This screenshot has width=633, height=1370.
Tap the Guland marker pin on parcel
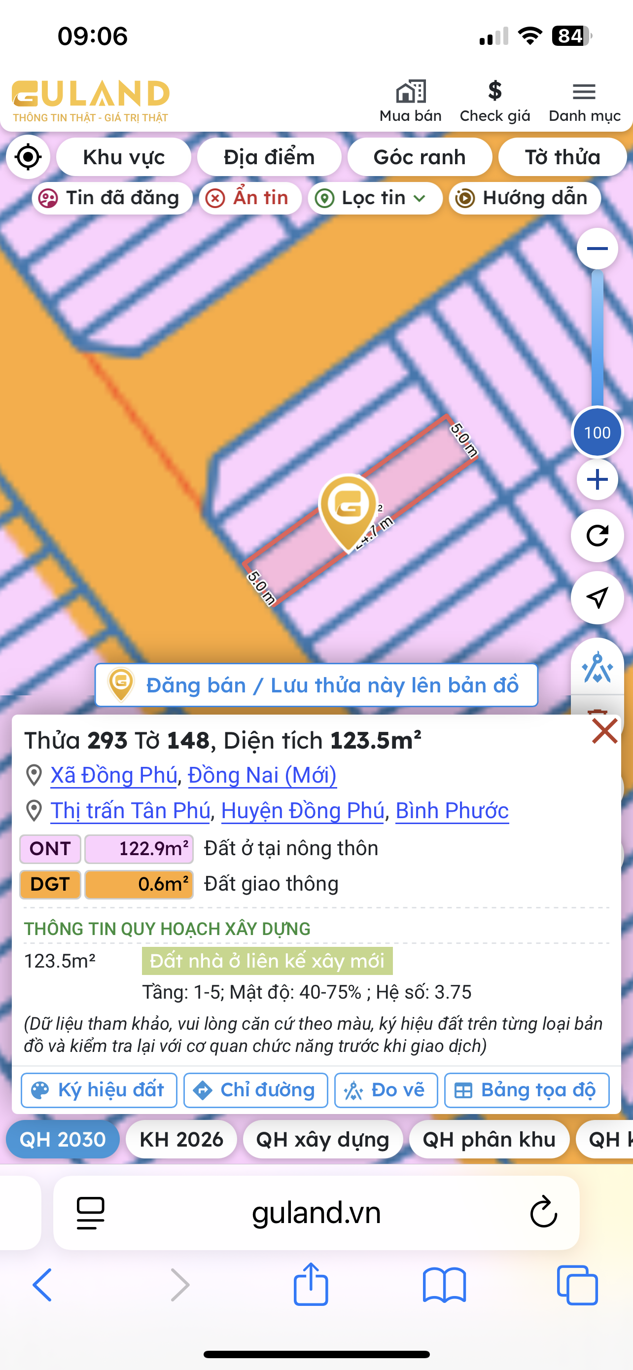pyautogui.click(x=348, y=512)
